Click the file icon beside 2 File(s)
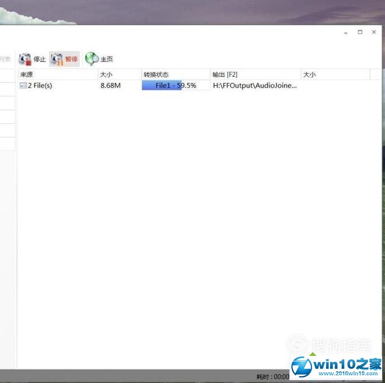The width and height of the screenshot is (385, 383). pyautogui.click(x=23, y=85)
